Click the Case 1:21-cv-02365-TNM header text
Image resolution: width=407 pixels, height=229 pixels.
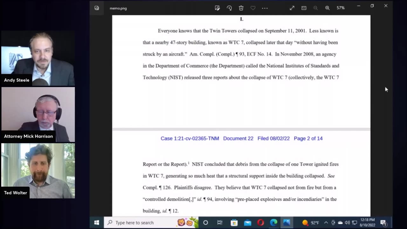190,138
